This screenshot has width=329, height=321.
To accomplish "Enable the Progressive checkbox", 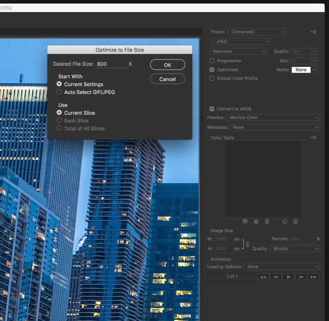I will (x=212, y=61).
